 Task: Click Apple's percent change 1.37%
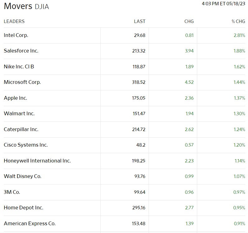coord(240,98)
